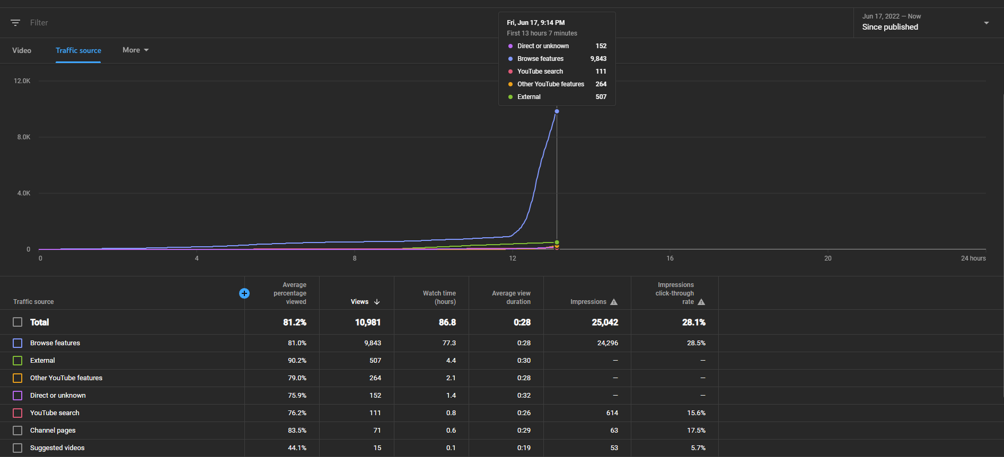Open the YouTube search traffic source link
Image resolution: width=1004 pixels, height=457 pixels.
pyautogui.click(x=55, y=413)
